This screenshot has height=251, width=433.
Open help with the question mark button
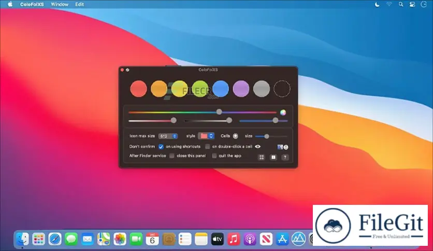tap(285, 157)
